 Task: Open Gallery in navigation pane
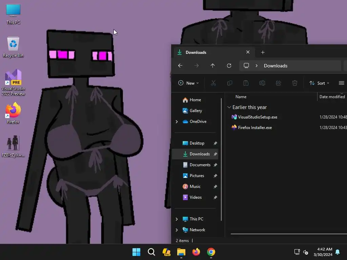tap(192, 111)
